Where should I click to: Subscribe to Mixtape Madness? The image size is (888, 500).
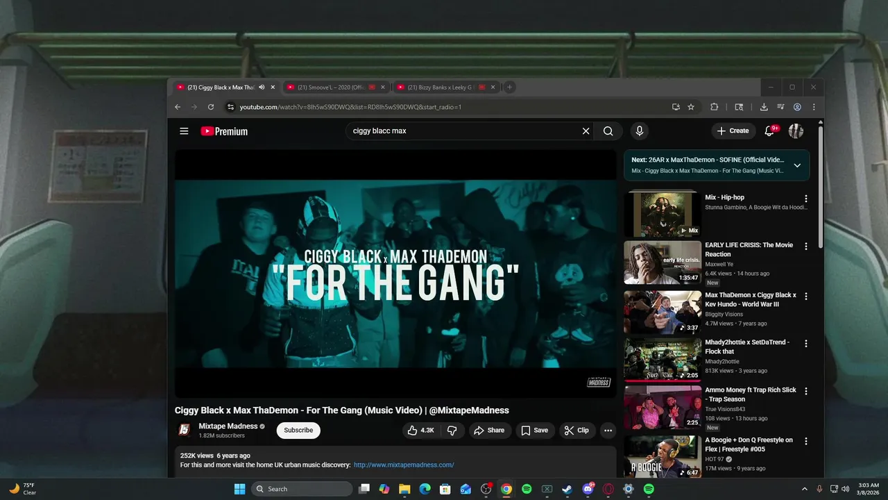298,430
